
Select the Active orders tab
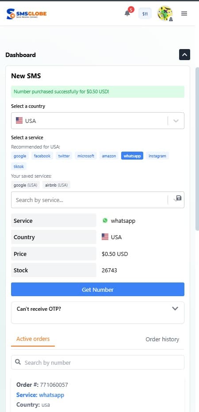33,339
